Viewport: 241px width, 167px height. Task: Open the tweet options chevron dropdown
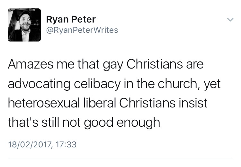tap(230, 20)
